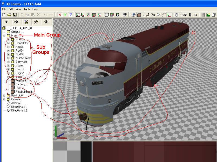Select Directional #1 light in tree
217x162 pixels.
pyautogui.click(x=19, y=107)
